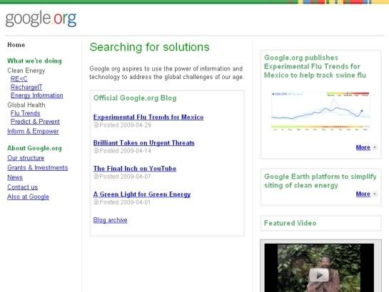Screen dimensions: 389x292
Task: Click the Clean Energy sidebar label
Action: (x=26, y=71)
